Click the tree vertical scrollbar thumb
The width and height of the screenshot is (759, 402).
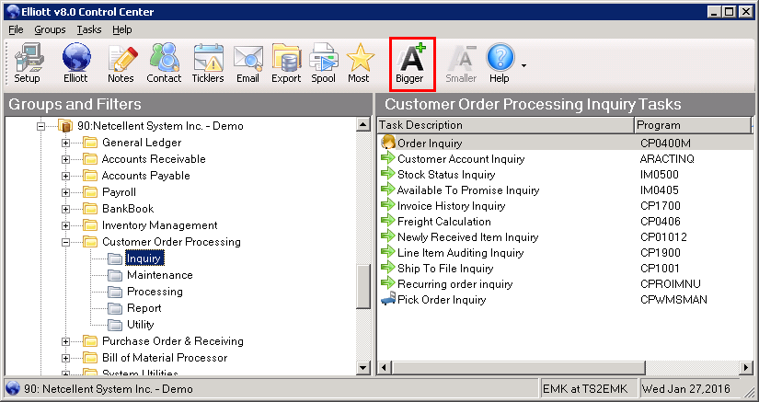coord(363,286)
